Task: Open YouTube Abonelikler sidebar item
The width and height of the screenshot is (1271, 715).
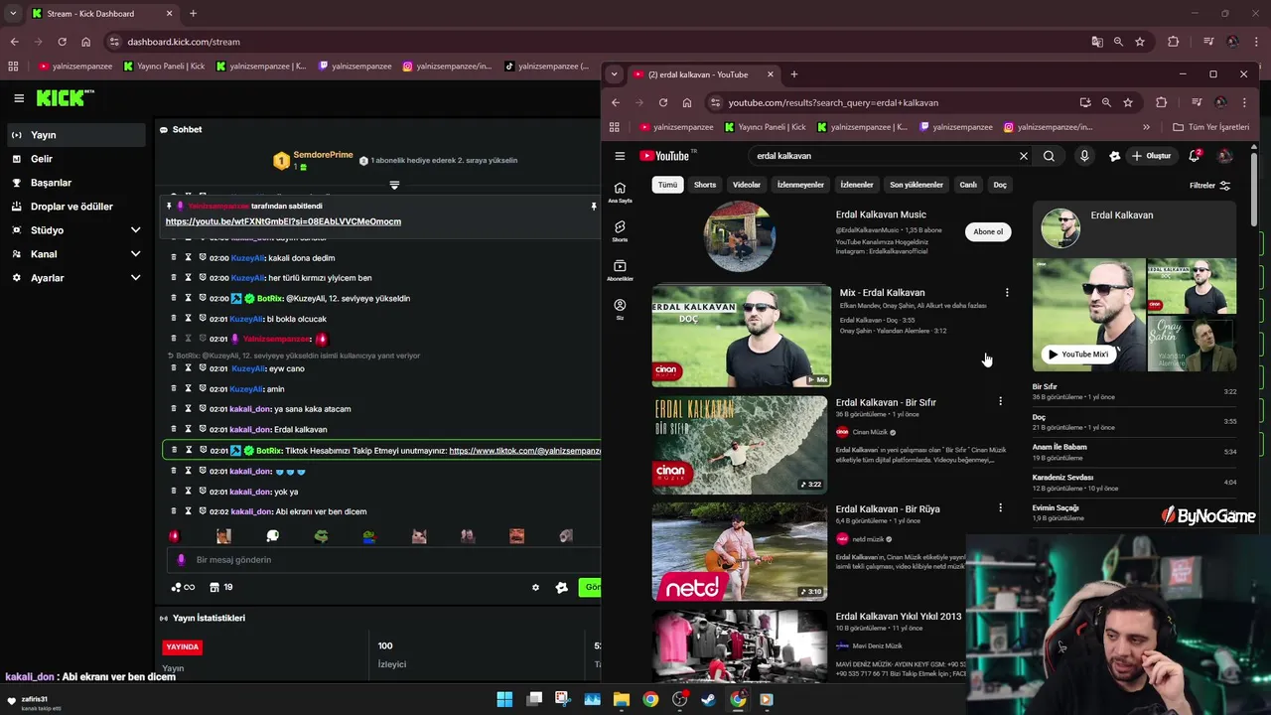Action: 620,270
